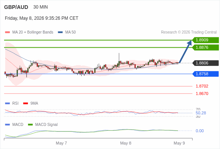Click the RSI legend marker
220x149 pixels.
7,104
